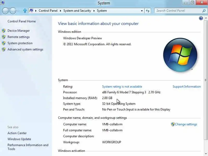Click the Windows logo orb image
The height and width of the screenshot is (156, 208).
pos(180,55)
